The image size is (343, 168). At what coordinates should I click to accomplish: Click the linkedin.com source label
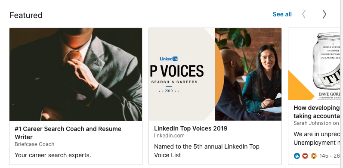click(x=169, y=136)
